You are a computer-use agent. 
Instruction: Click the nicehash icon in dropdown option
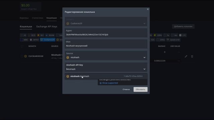pyautogui.click(x=68, y=76)
